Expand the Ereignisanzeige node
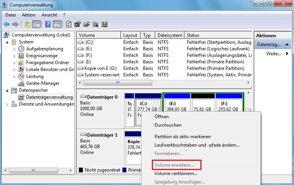294x185 pixels. click(14, 56)
